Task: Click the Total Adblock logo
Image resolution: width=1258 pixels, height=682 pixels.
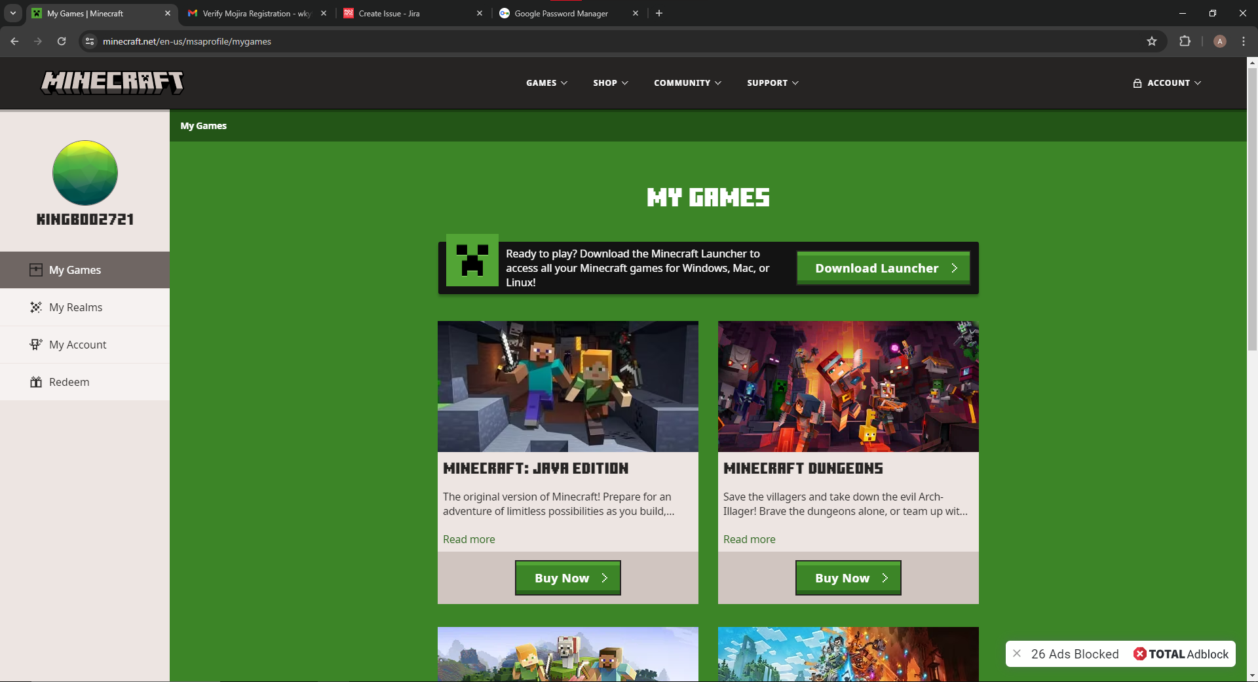Action: coord(1181,654)
